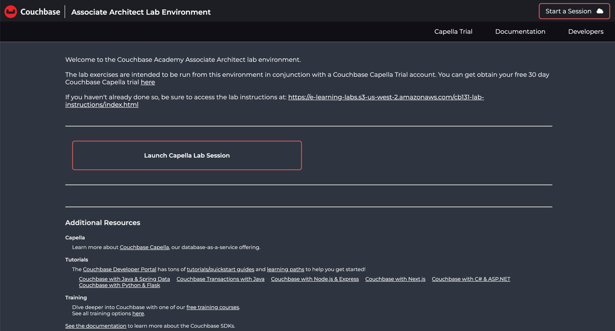Click the cloud icon in Start a Session
Viewport: 615px width, 331px height.
600,11
